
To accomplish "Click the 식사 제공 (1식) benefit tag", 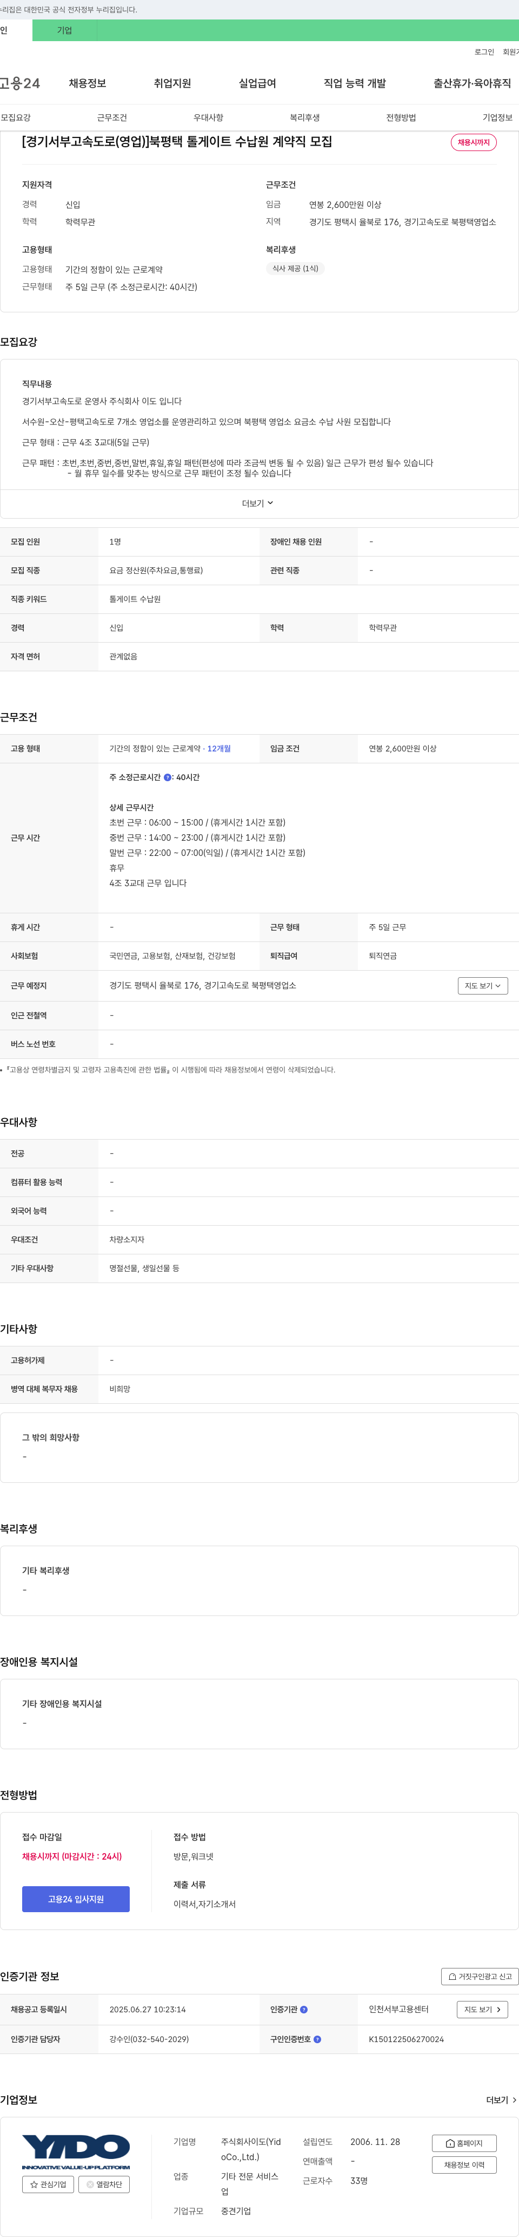I will (295, 269).
